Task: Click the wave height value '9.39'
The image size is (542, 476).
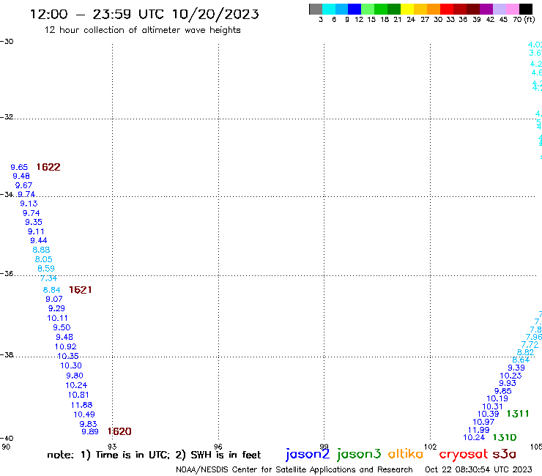Action: (516, 368)
